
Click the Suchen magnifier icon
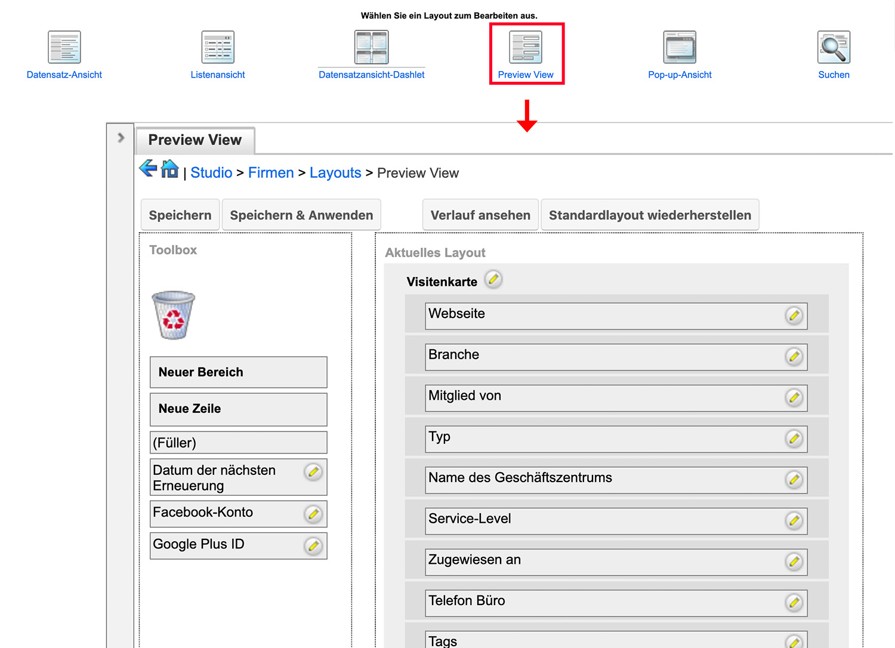tap(834, 47)
